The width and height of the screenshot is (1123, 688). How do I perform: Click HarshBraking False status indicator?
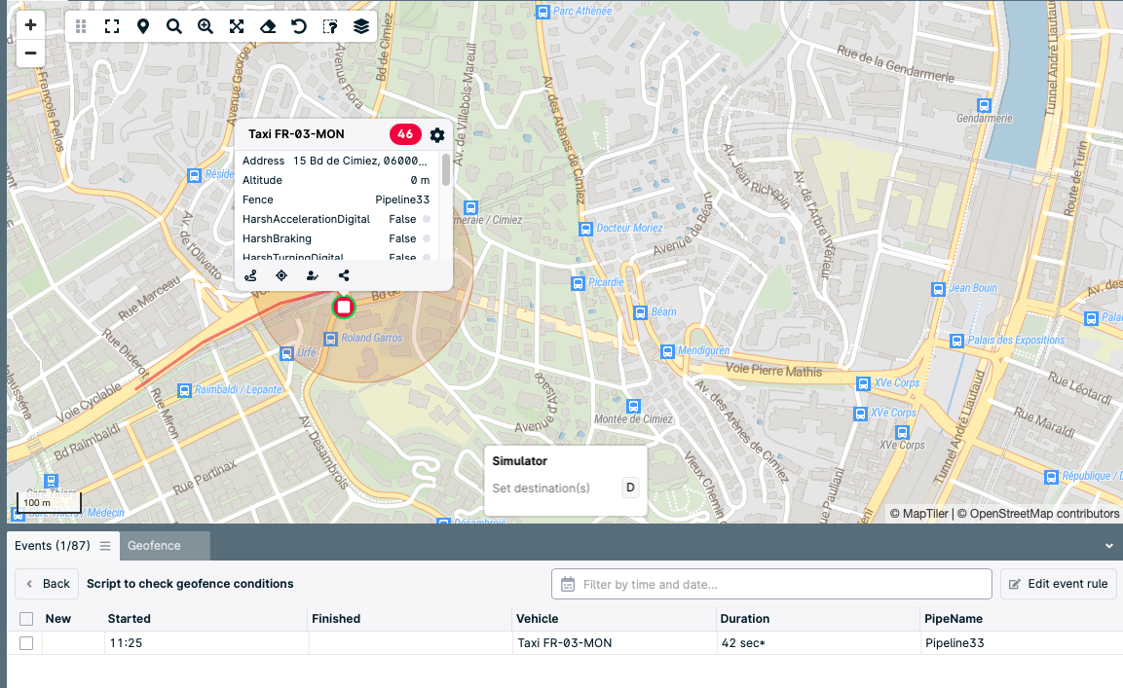coord(427,238)
